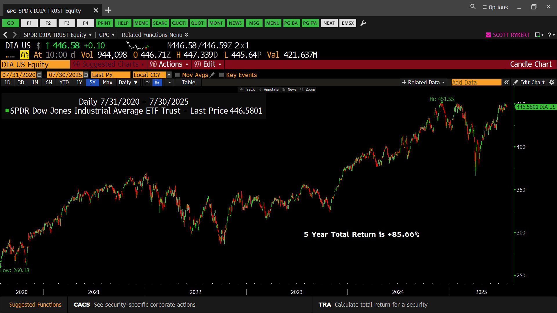Switch to line chart type icon
The image size is (557, 313).
click(x=147, y=83)
